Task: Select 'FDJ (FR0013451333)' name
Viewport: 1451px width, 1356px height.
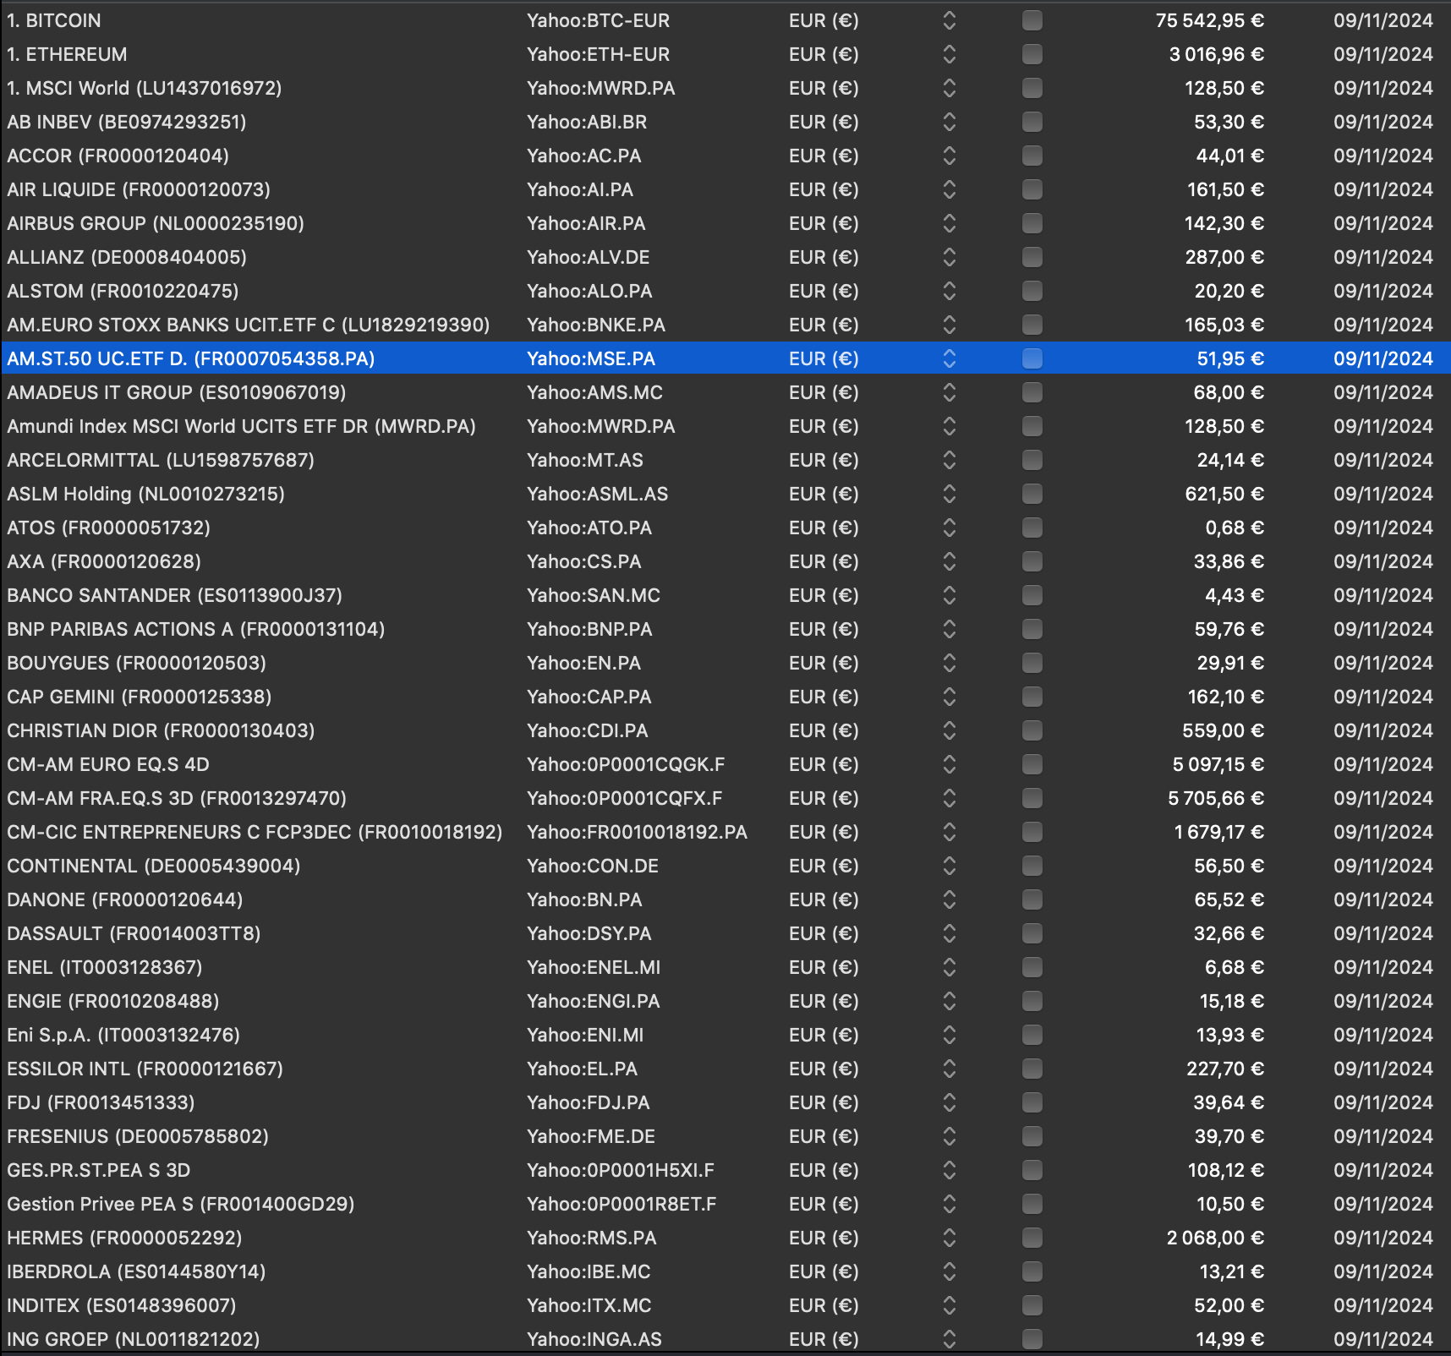Action: click(x=101, y=1102)
